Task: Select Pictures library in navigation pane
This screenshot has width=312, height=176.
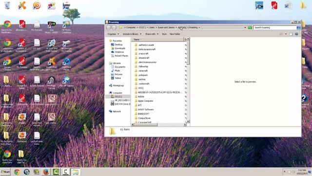Action: pos(118,74)
